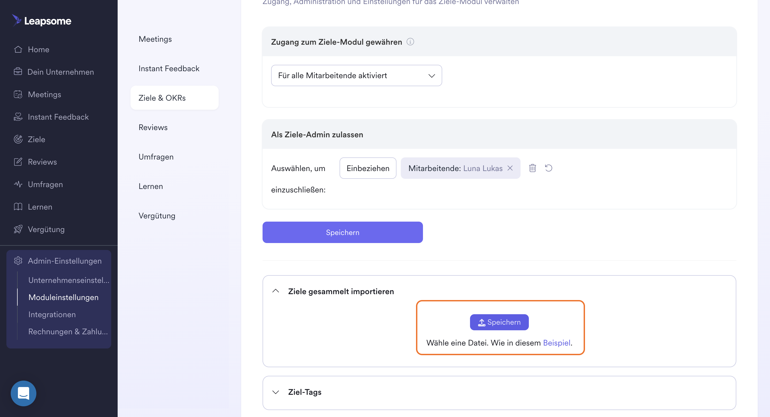Expand the Ziel-Tags section

tap(276, 392)
